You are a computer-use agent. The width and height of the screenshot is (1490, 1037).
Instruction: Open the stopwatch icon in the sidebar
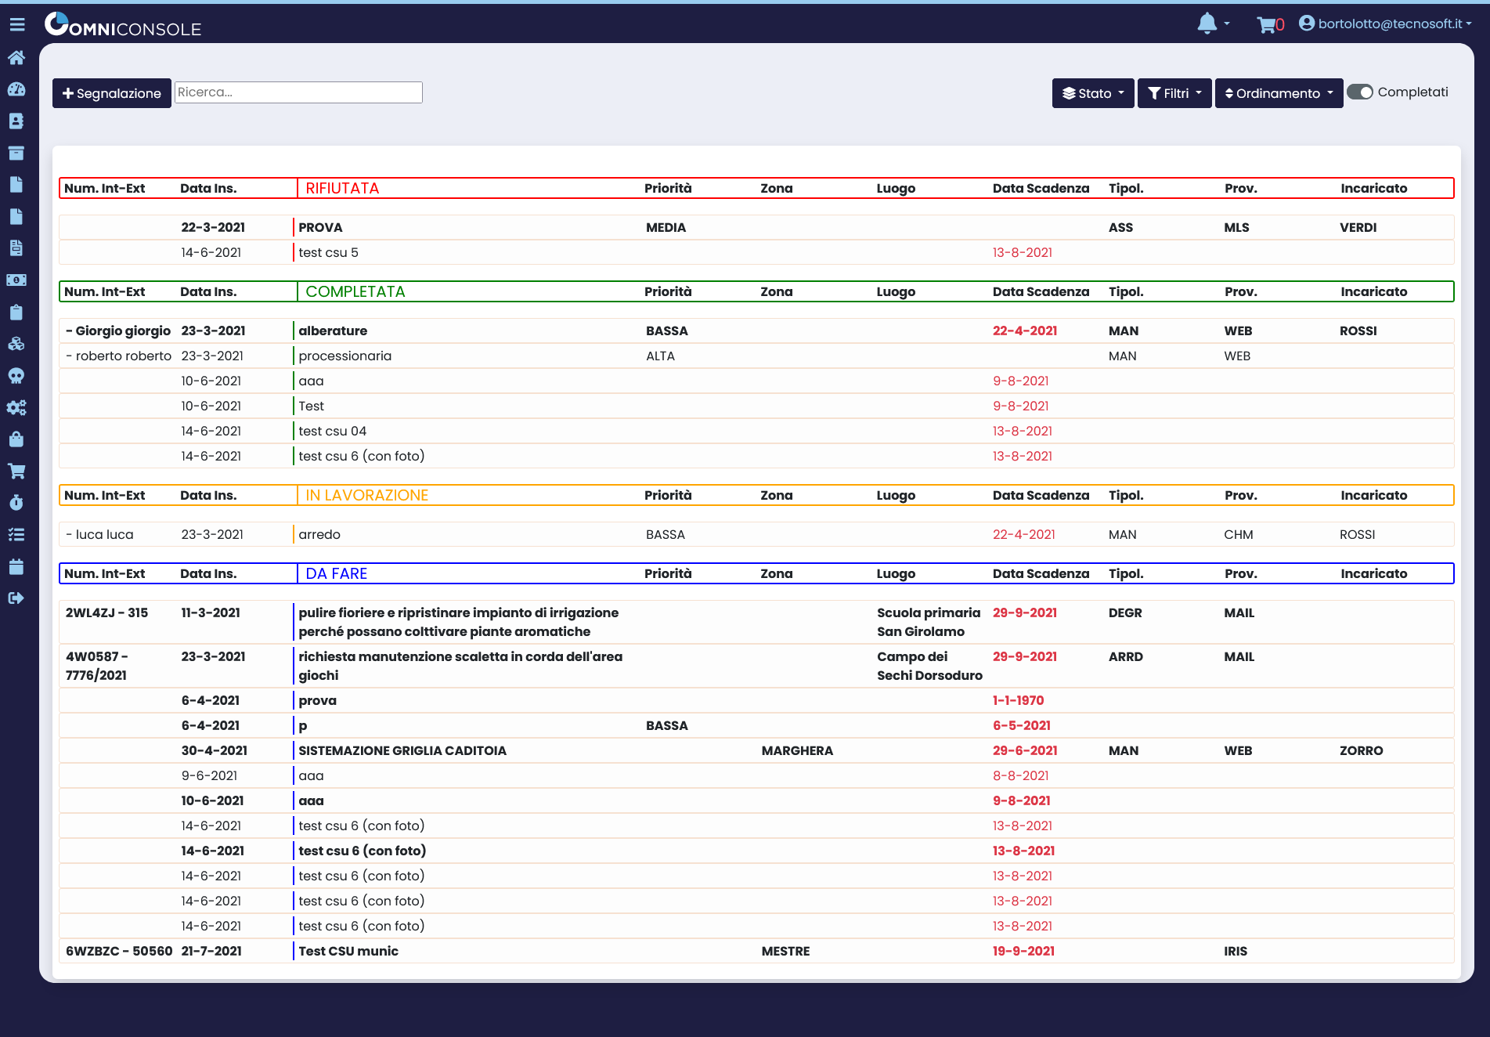[x=16, y=503]
